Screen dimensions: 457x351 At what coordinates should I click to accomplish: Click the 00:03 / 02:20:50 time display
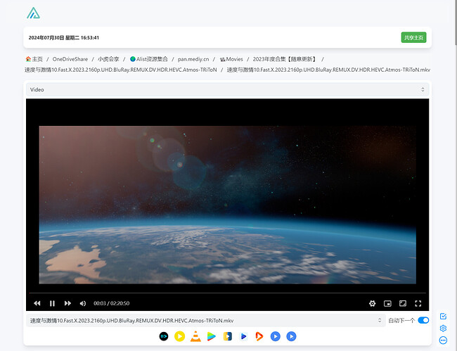(111, 303)
